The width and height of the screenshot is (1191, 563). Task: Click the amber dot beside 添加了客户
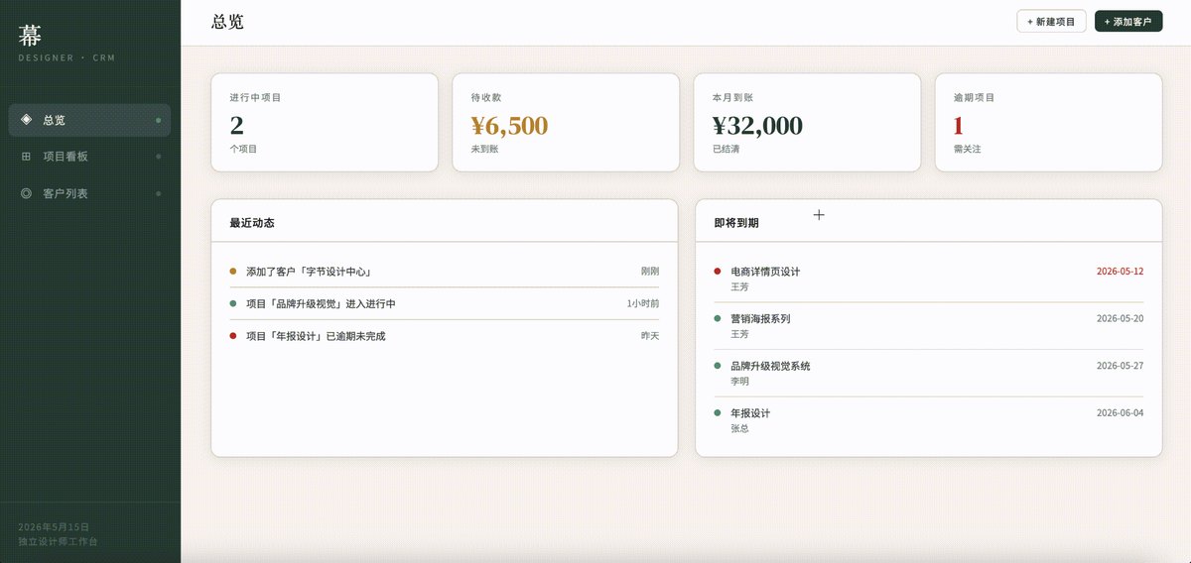[x=232, y=271]
